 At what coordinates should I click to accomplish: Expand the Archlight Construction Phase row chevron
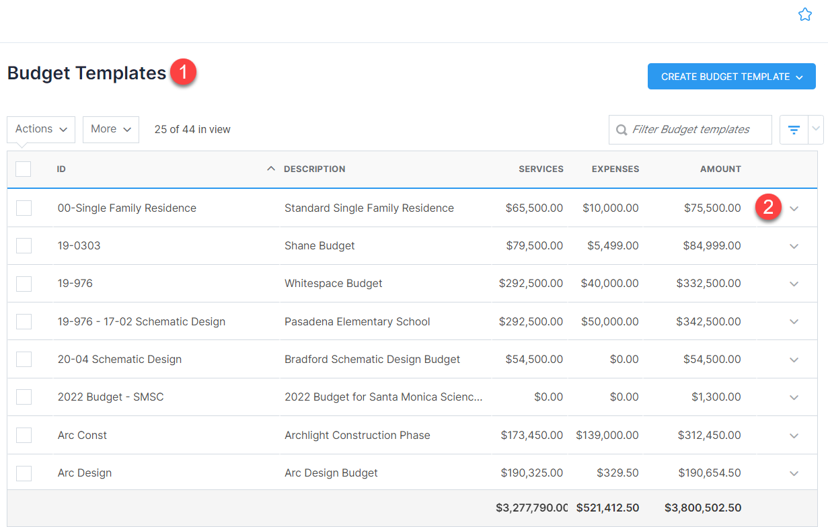pos(794,436)
